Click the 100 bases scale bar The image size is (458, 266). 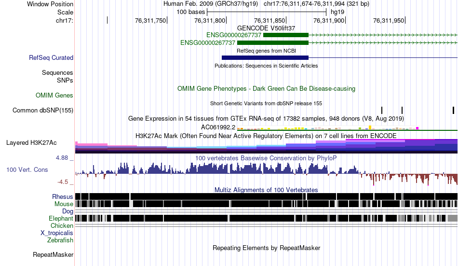267,12
